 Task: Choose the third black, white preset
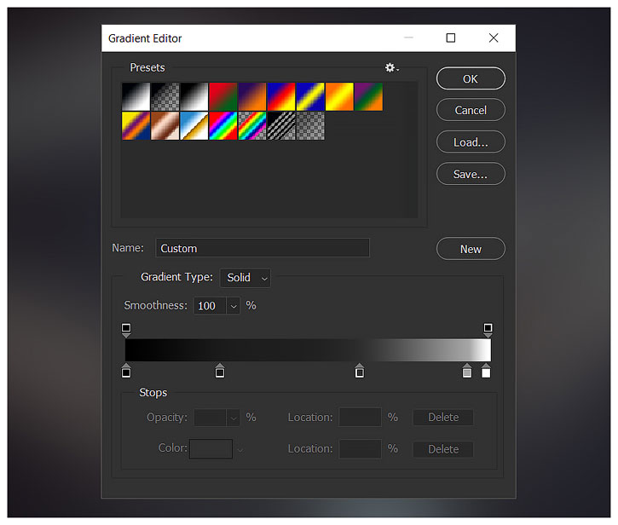click(x=194, y=96)
